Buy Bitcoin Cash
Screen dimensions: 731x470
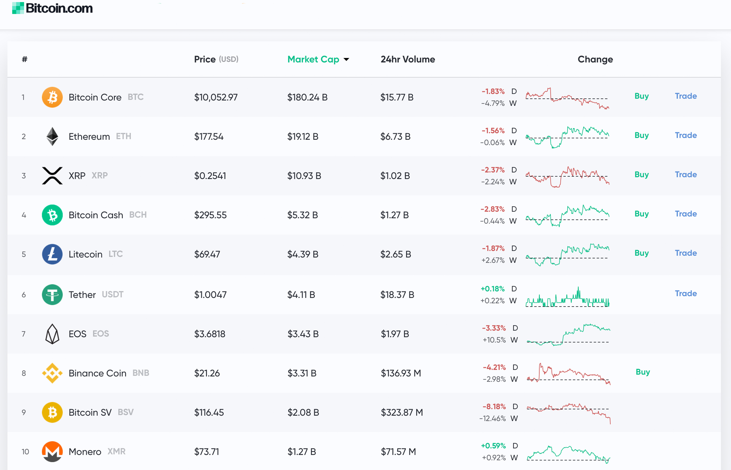click(x=642, y=214)
